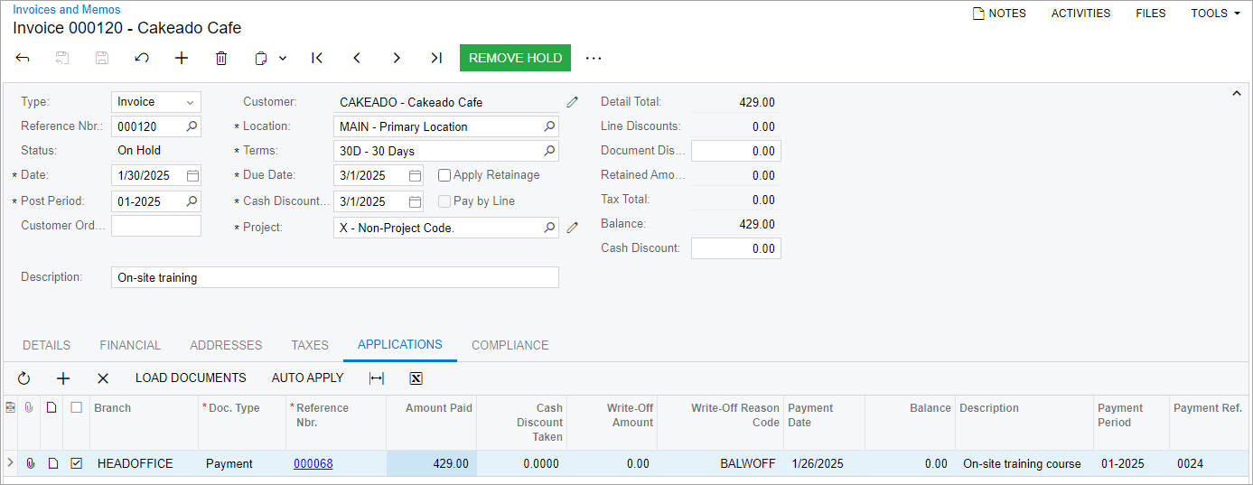Refresh the applications grid
This screenshot has width=1253, height=485.
(x=24, y=378)
